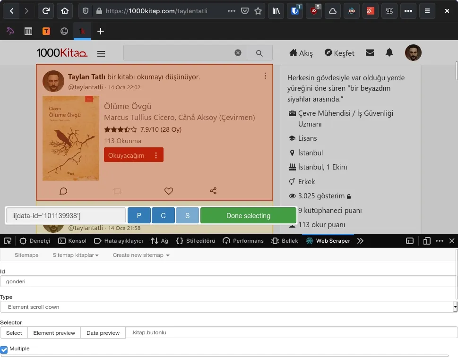Click the Element preview button
This screenshot has width=458, height=357.
pyautogui.click(x=54, y=333)
